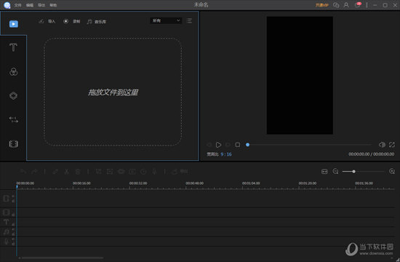Open the 导出 menu

click(41, 5)
